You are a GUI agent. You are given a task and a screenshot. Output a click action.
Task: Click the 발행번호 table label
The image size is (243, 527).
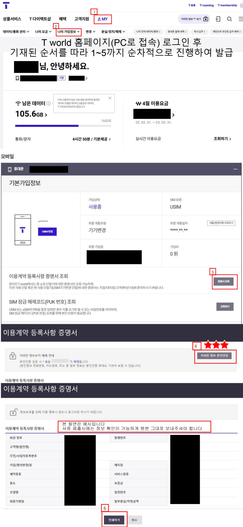pyautogui.click(x=120, y=438)
